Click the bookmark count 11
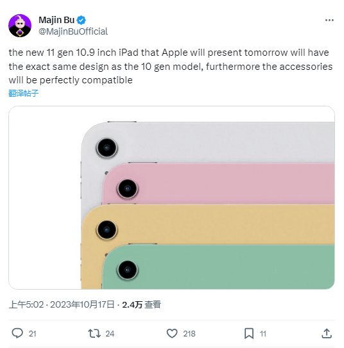Image resolution: width=344 pixels, height=348 pixels. click(x=263, y=333)
